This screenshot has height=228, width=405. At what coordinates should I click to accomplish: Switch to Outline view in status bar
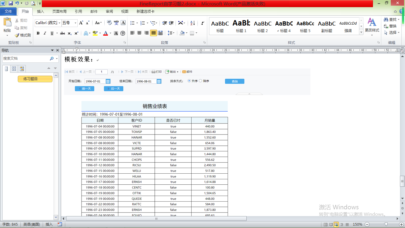(342, 224)
